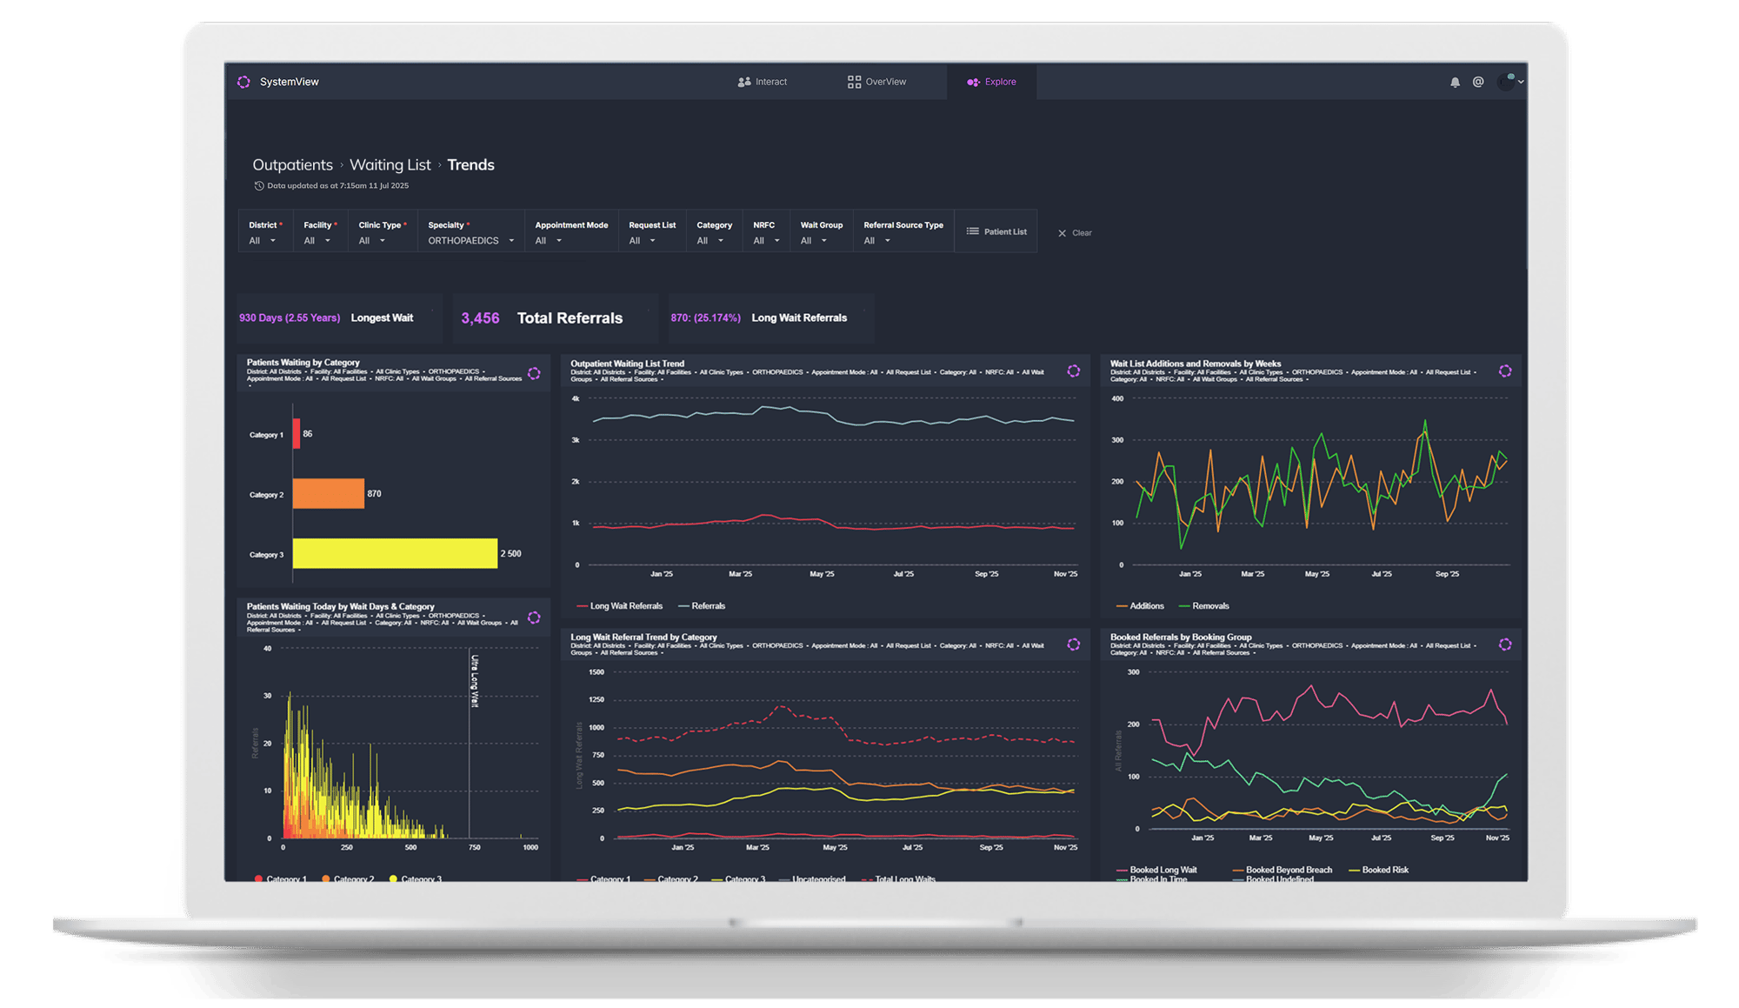
Task: Open the Patient List button
Action: [x=996, y=231]
